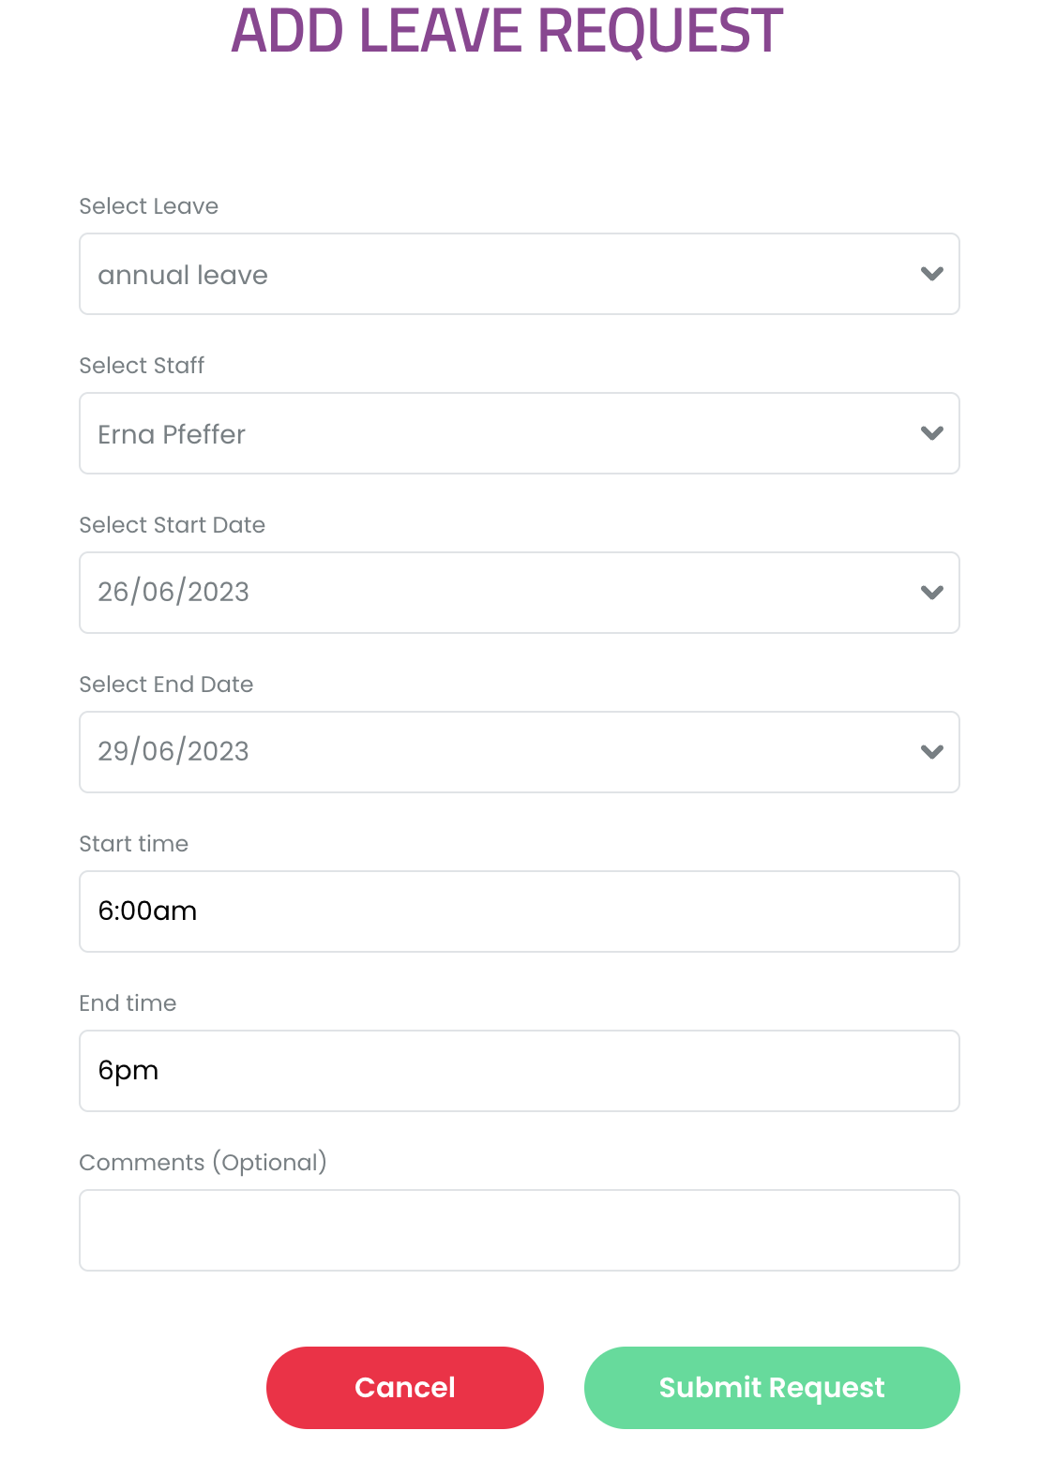Expand the 26/06/2023 start date selector
Viewport: 1056px width, 1476px height.
(x=520, y=593)
